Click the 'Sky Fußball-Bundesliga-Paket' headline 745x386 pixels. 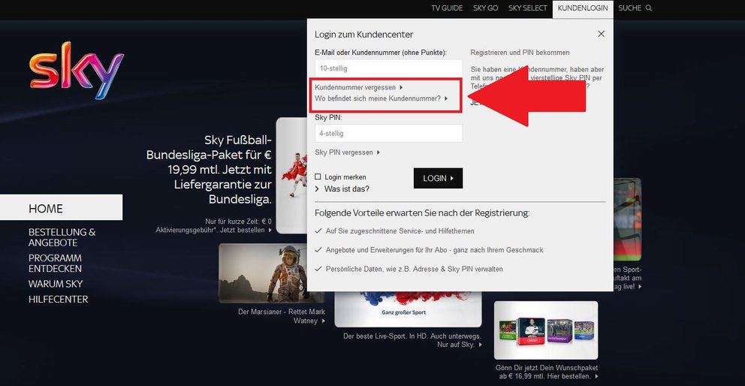(209, 170)
